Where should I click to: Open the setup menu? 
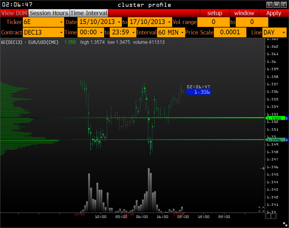point(215,13)
